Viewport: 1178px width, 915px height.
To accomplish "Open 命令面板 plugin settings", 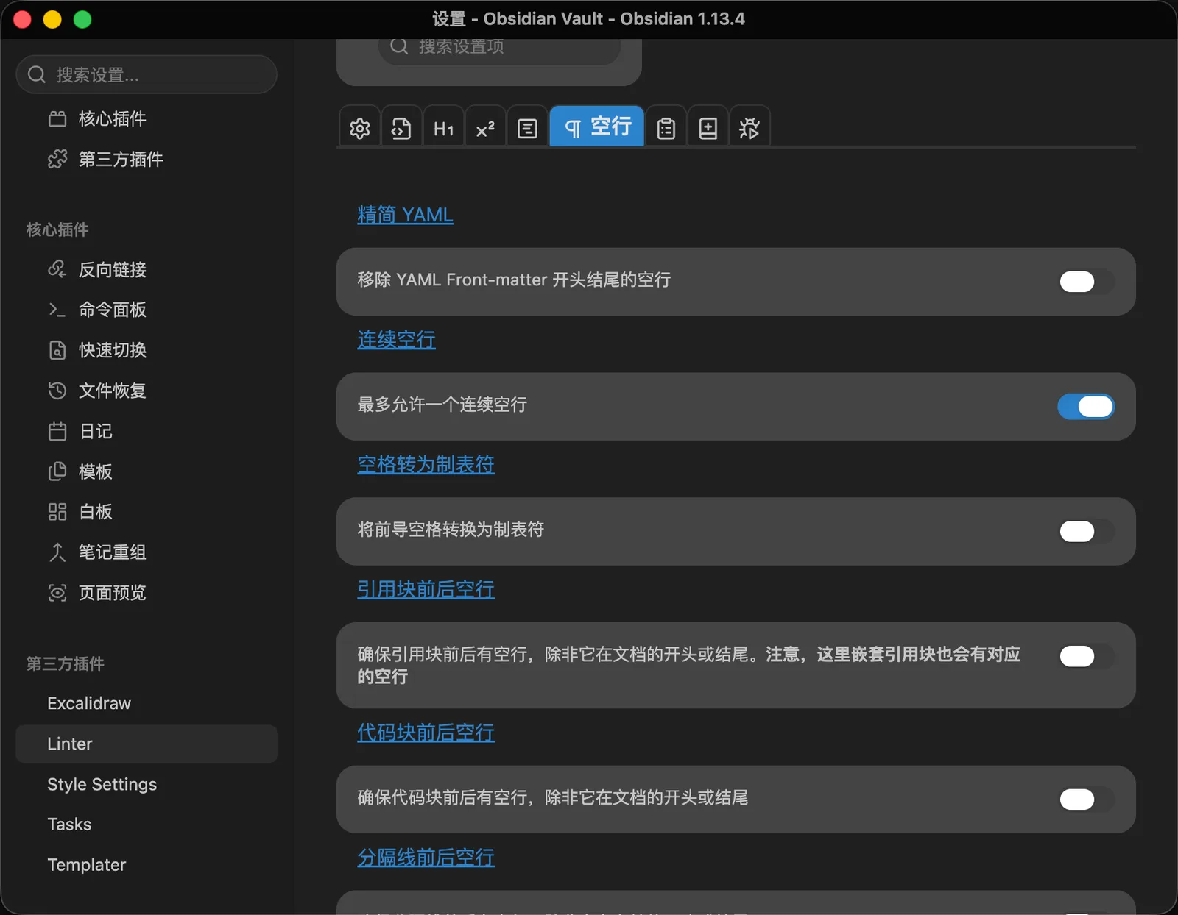I will pos(147,310).
